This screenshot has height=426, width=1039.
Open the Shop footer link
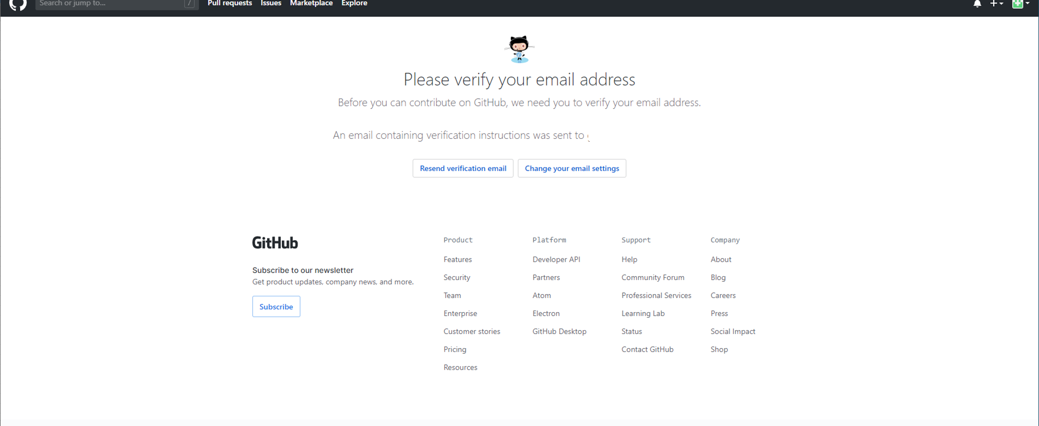719,350
